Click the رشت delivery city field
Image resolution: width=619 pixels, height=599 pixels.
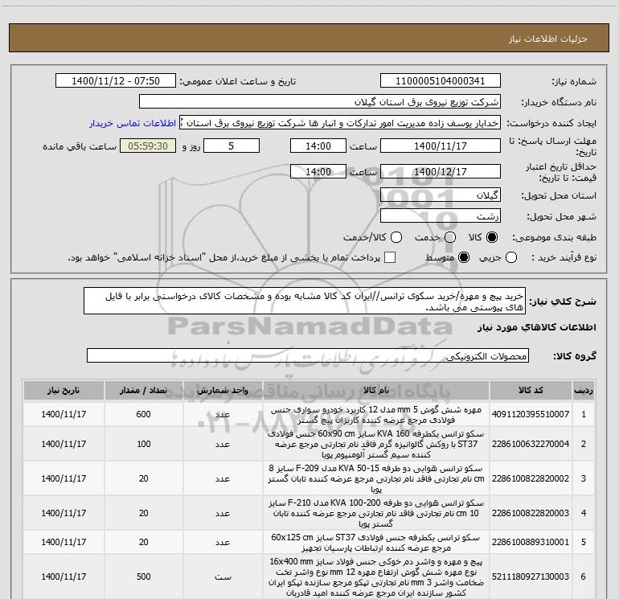(x=441, y=216)
